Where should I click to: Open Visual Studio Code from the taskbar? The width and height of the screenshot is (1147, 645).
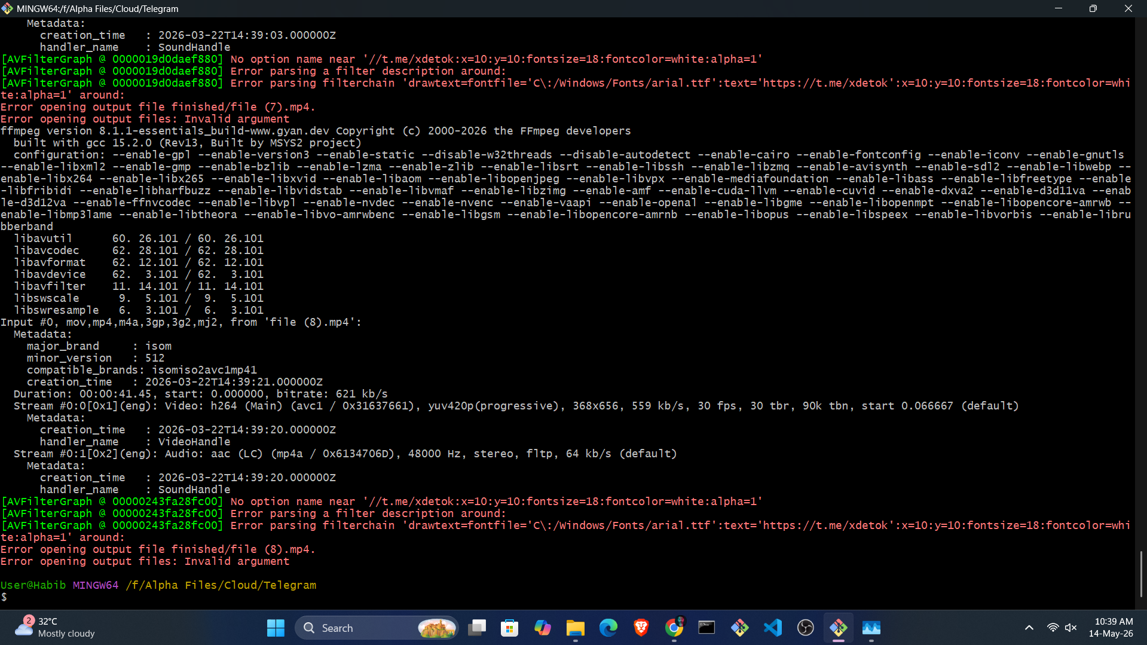(773, 628)
